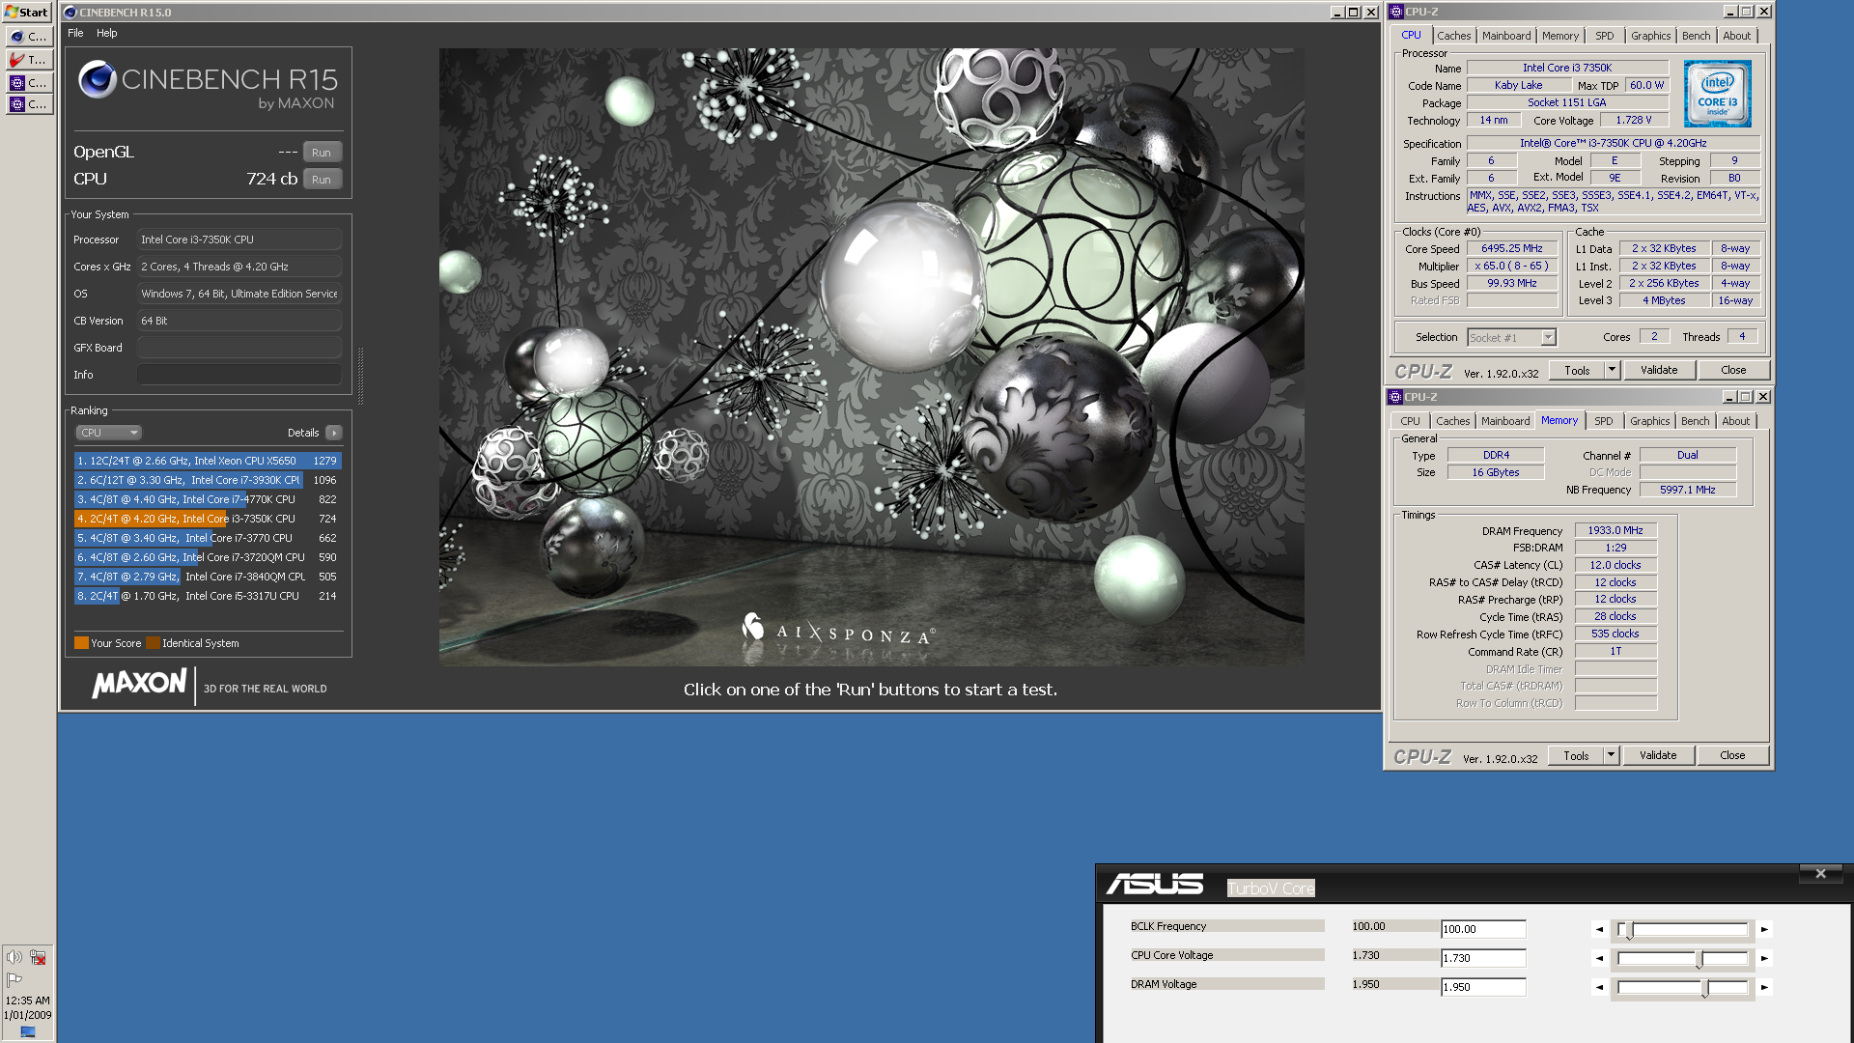Click the Cinebench title bar icon
The width and height of the screenshot is (1854, 1043).
70,13
